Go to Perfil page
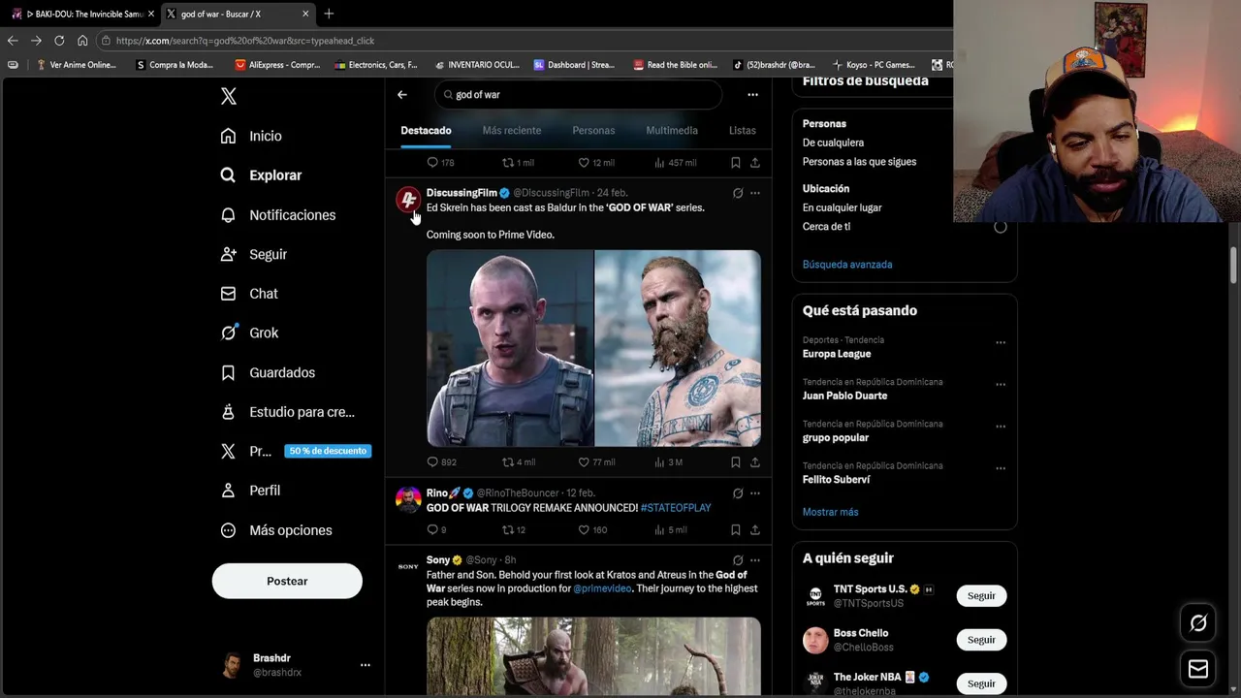1241x698 pixels. [x=250, y=491]
